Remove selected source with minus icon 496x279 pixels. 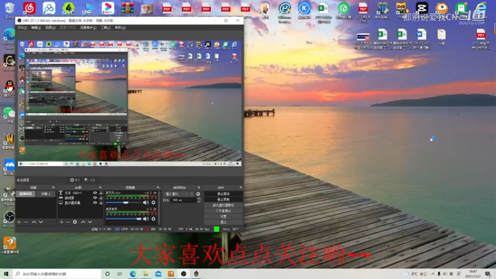[x=68, y=222]
